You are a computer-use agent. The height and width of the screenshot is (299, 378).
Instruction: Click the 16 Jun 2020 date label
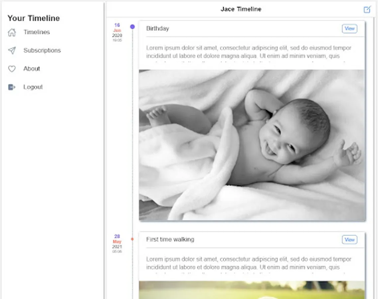coord(117,32)
